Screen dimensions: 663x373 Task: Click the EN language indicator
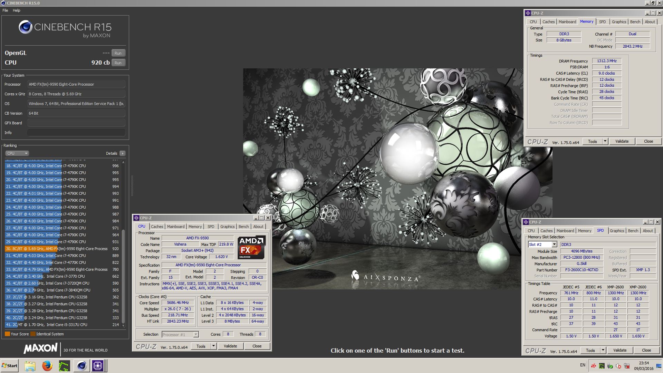click(x=583, y=365)
